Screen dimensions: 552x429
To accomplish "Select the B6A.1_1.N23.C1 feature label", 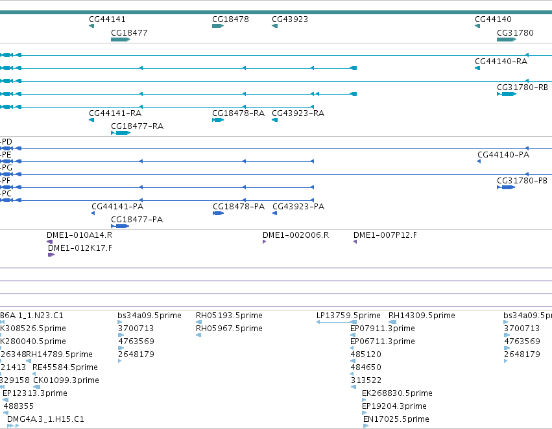I will point(32,316).
